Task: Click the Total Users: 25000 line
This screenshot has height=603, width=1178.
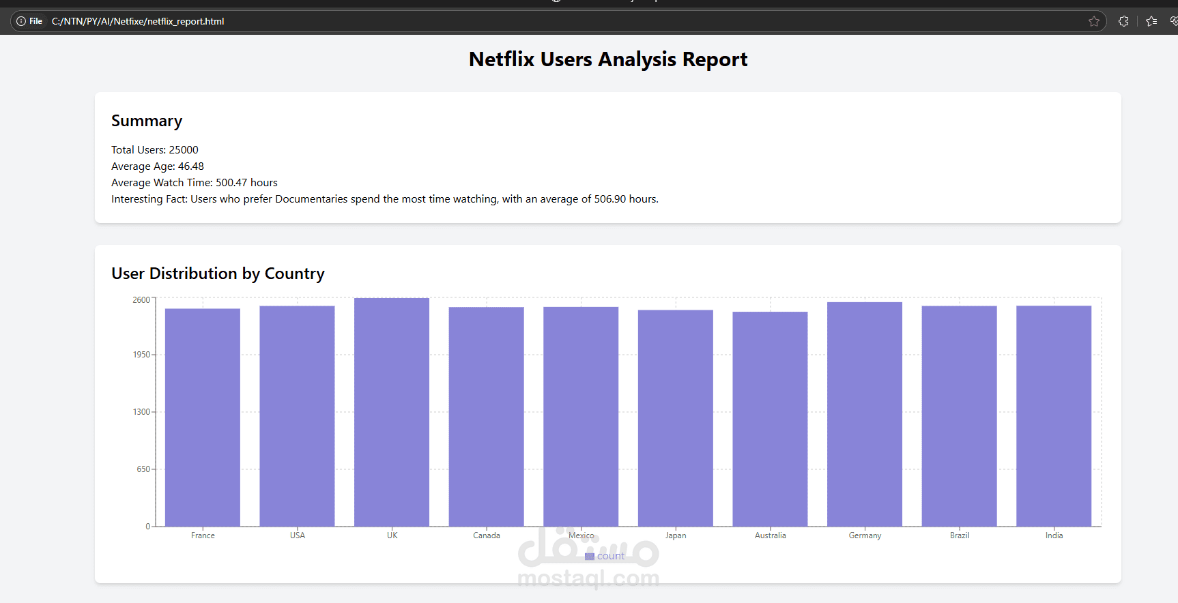Action: click(x=155, y=150)
